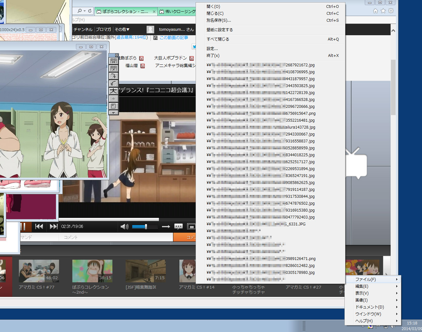422x332 pixels.
Task: Expand the ウインドウ(W) submenu
Action: coord(373,314)
